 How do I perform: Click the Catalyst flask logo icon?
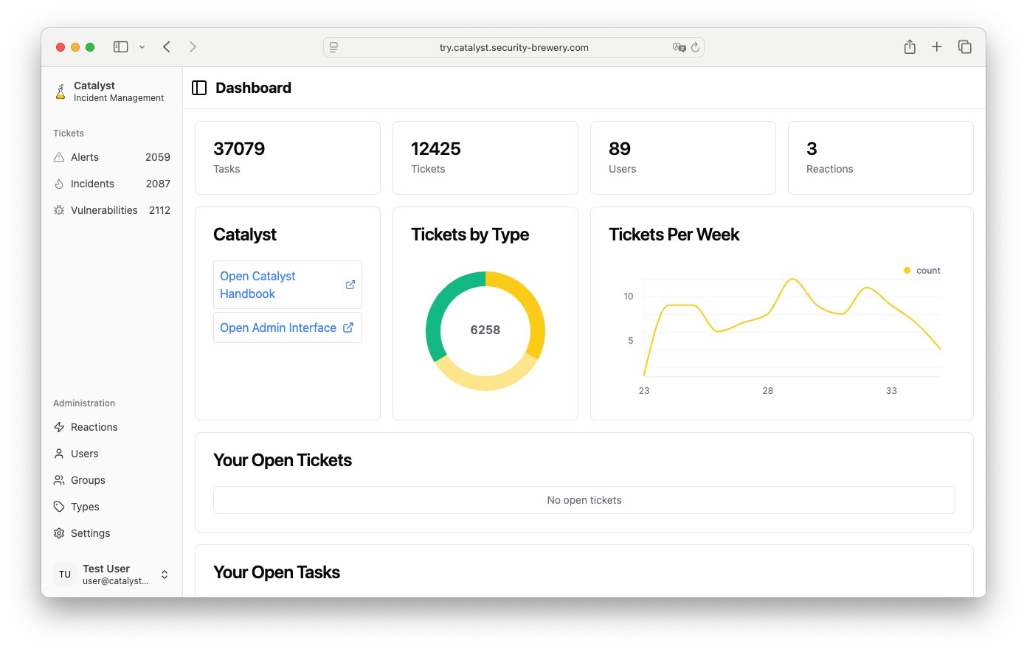click(60, 91)
